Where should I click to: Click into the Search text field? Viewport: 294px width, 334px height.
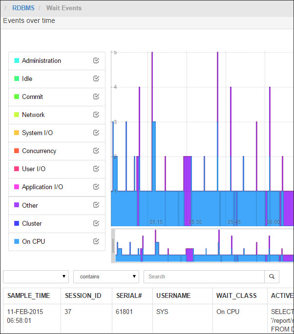coord(204,276)
